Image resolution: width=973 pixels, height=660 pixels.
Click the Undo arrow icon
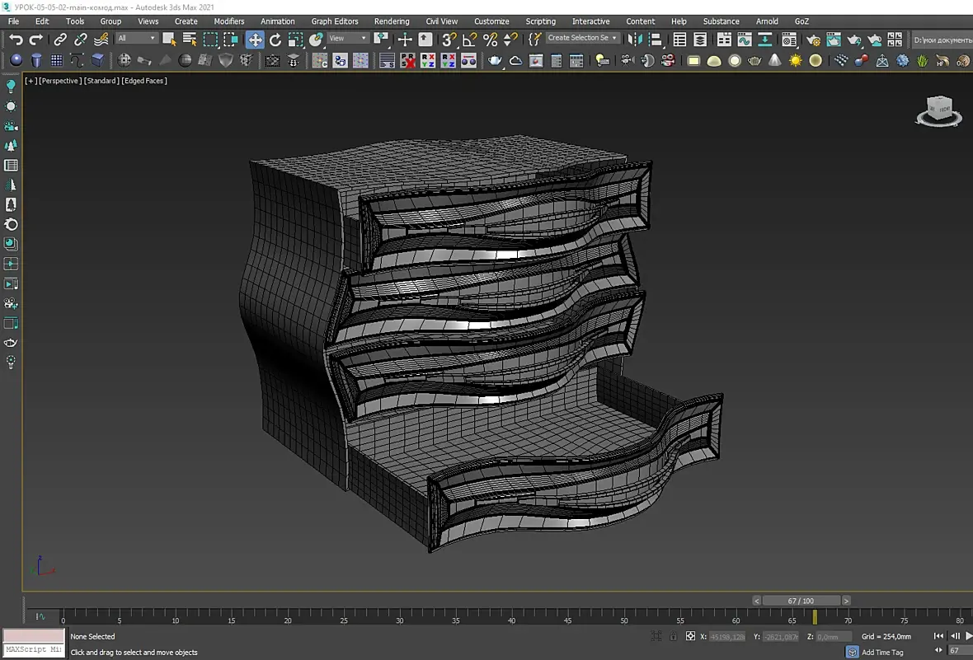pos(16,40)
